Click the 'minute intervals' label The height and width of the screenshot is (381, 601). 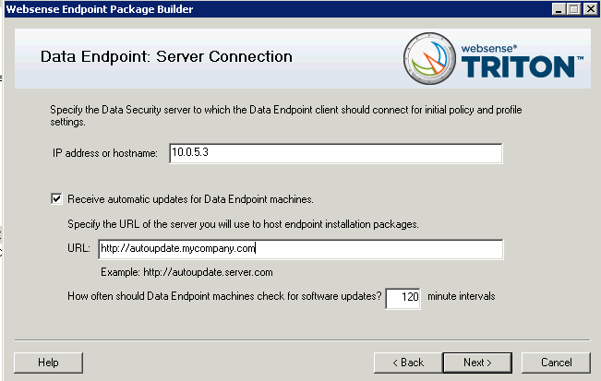click(461, 296)
